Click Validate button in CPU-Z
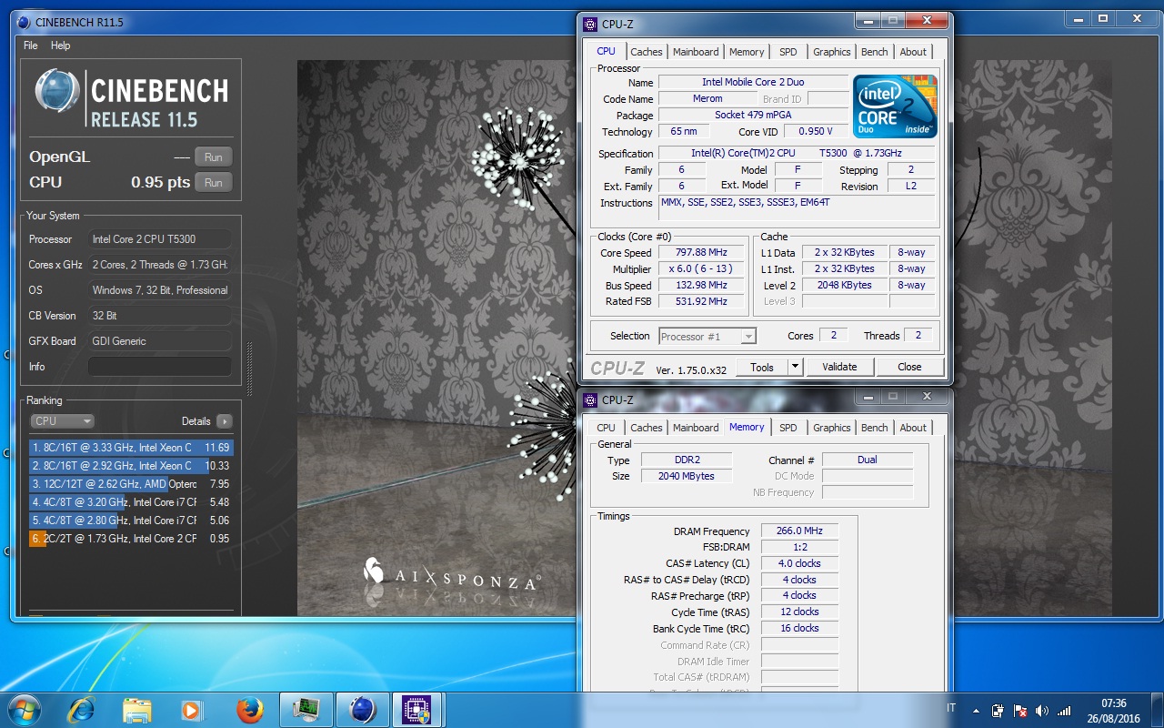Image resolution: width=1164 pixels, height=728 pixels. tap(839, 367)
